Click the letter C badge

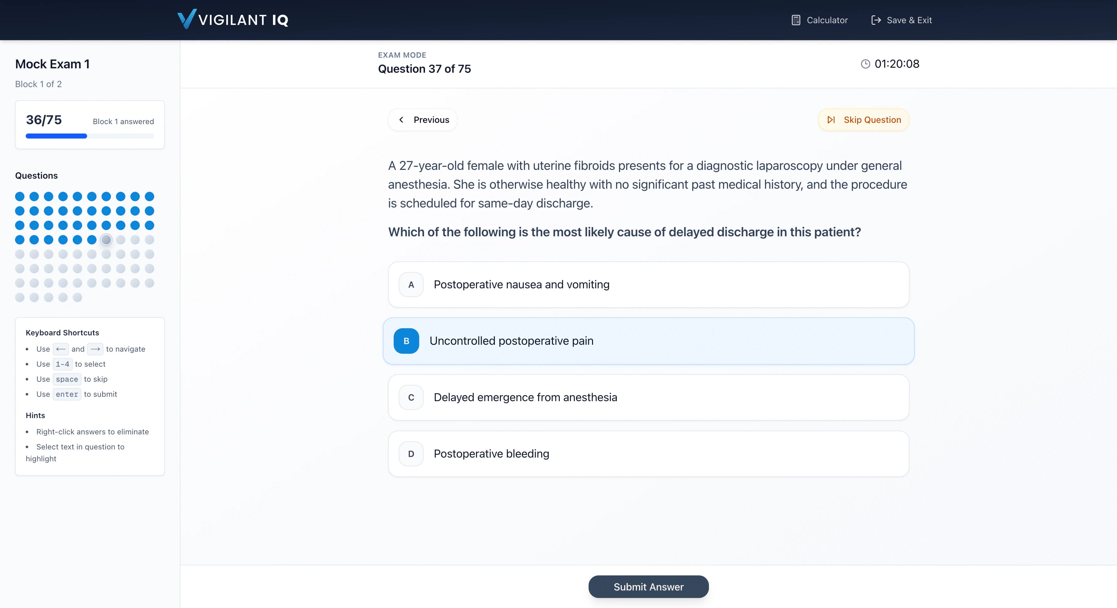(x=411, y=397)
